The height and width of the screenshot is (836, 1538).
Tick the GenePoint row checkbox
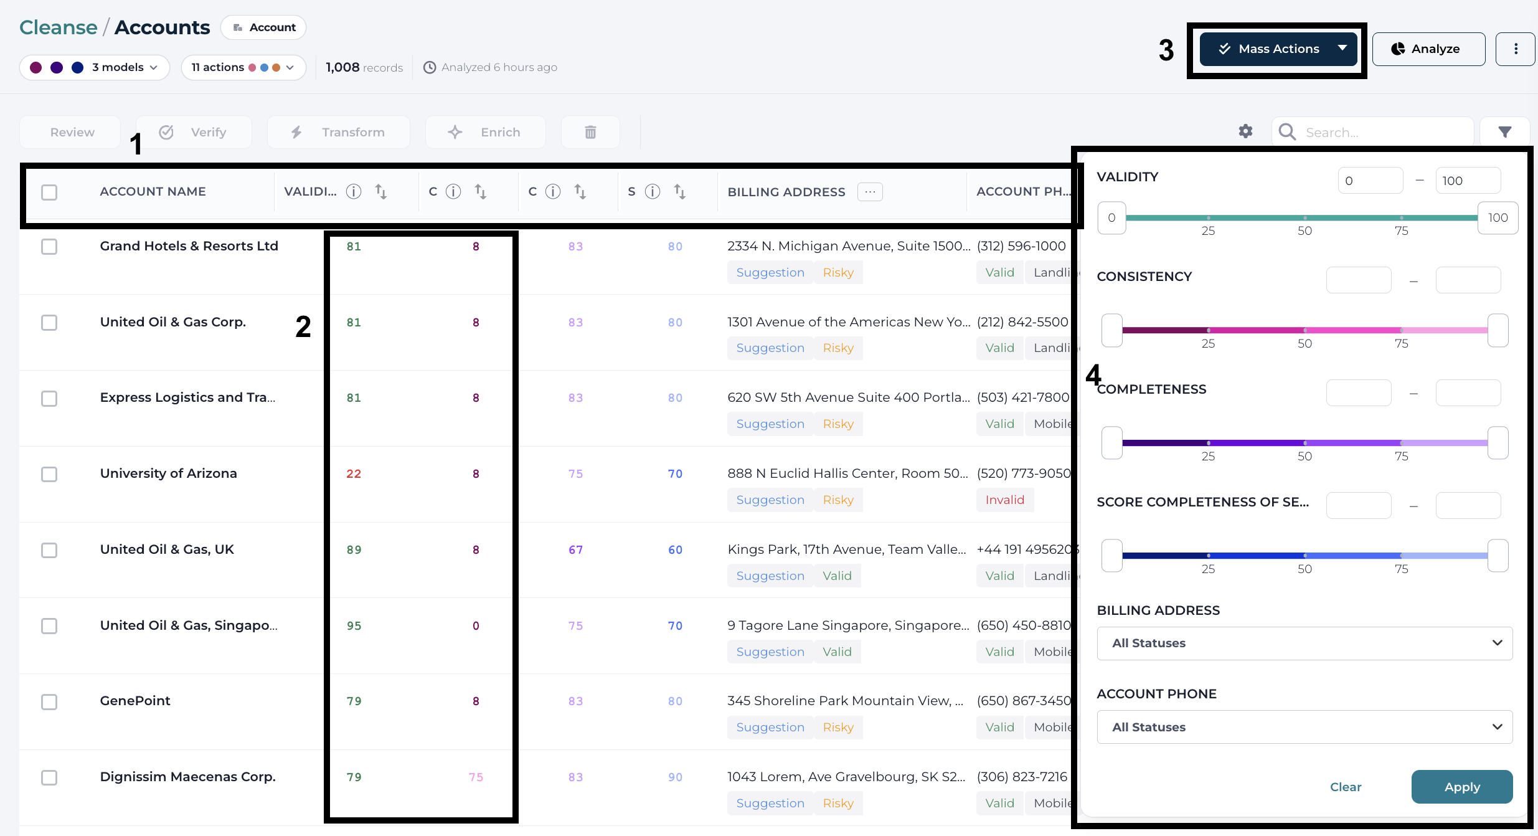point(49,701)
